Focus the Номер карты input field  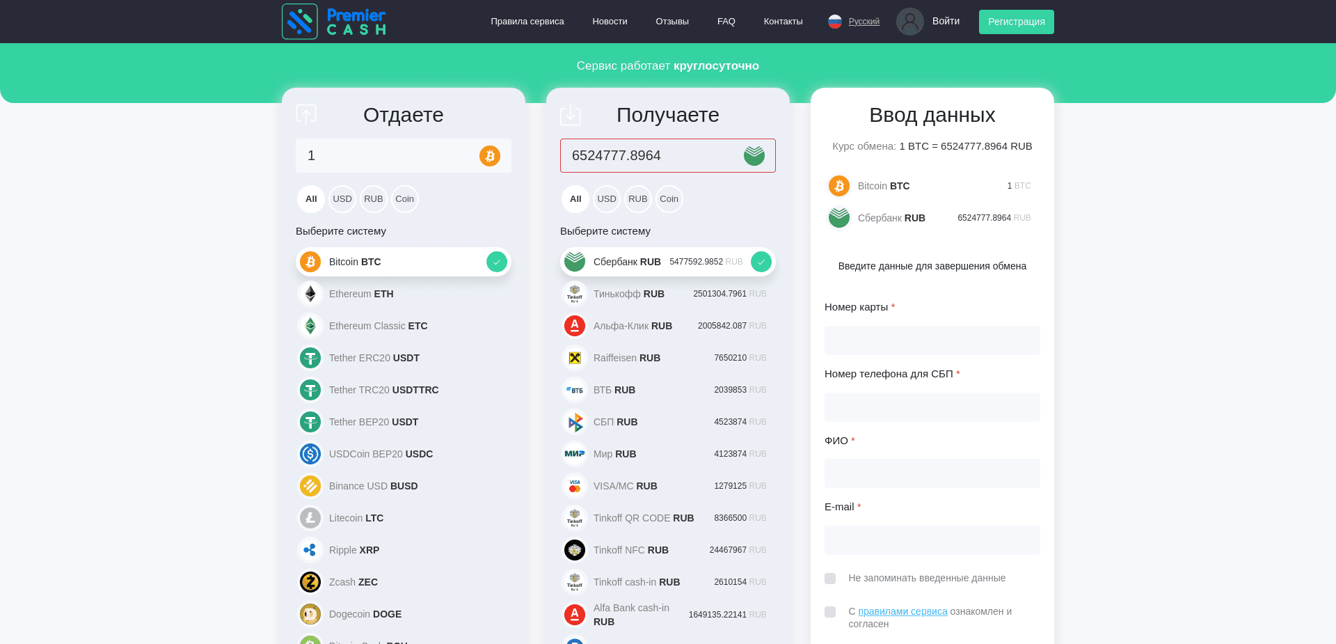[932, 340]
